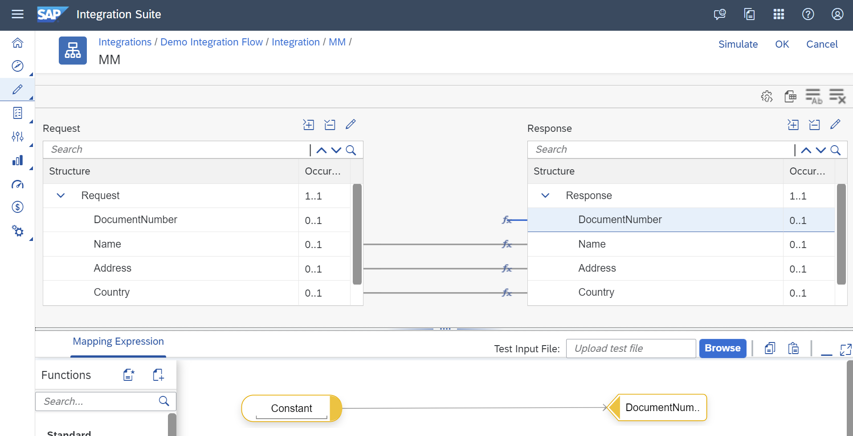Open the Monitor checklist icon in sidebar
This screenshot has width=853, height=436.
coord(17,113)
